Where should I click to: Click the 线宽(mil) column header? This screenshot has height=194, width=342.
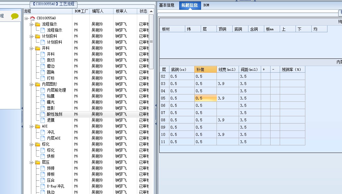(x=228, y=70)
